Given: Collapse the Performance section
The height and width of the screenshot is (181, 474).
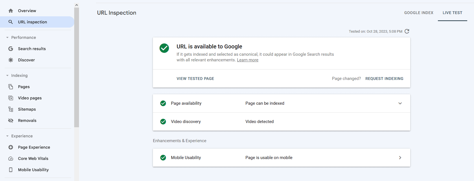Looking at the screenshot, I should coord(7,37).
